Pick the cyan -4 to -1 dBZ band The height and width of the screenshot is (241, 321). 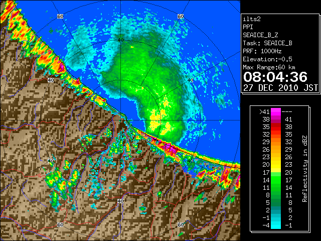[276, 225]
